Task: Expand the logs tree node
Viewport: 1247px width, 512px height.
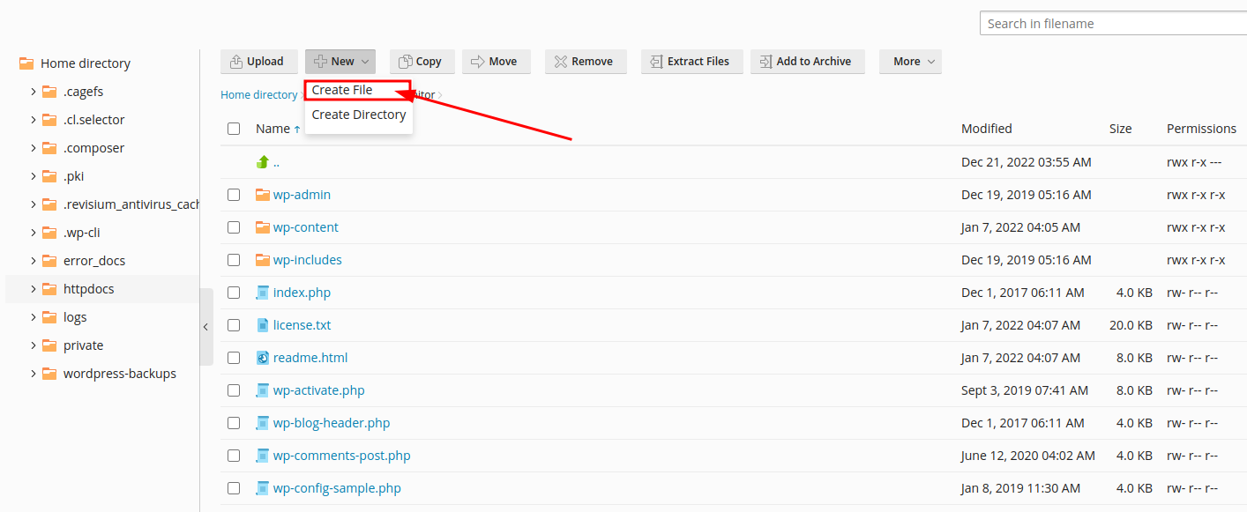Action: coord(33,317)
